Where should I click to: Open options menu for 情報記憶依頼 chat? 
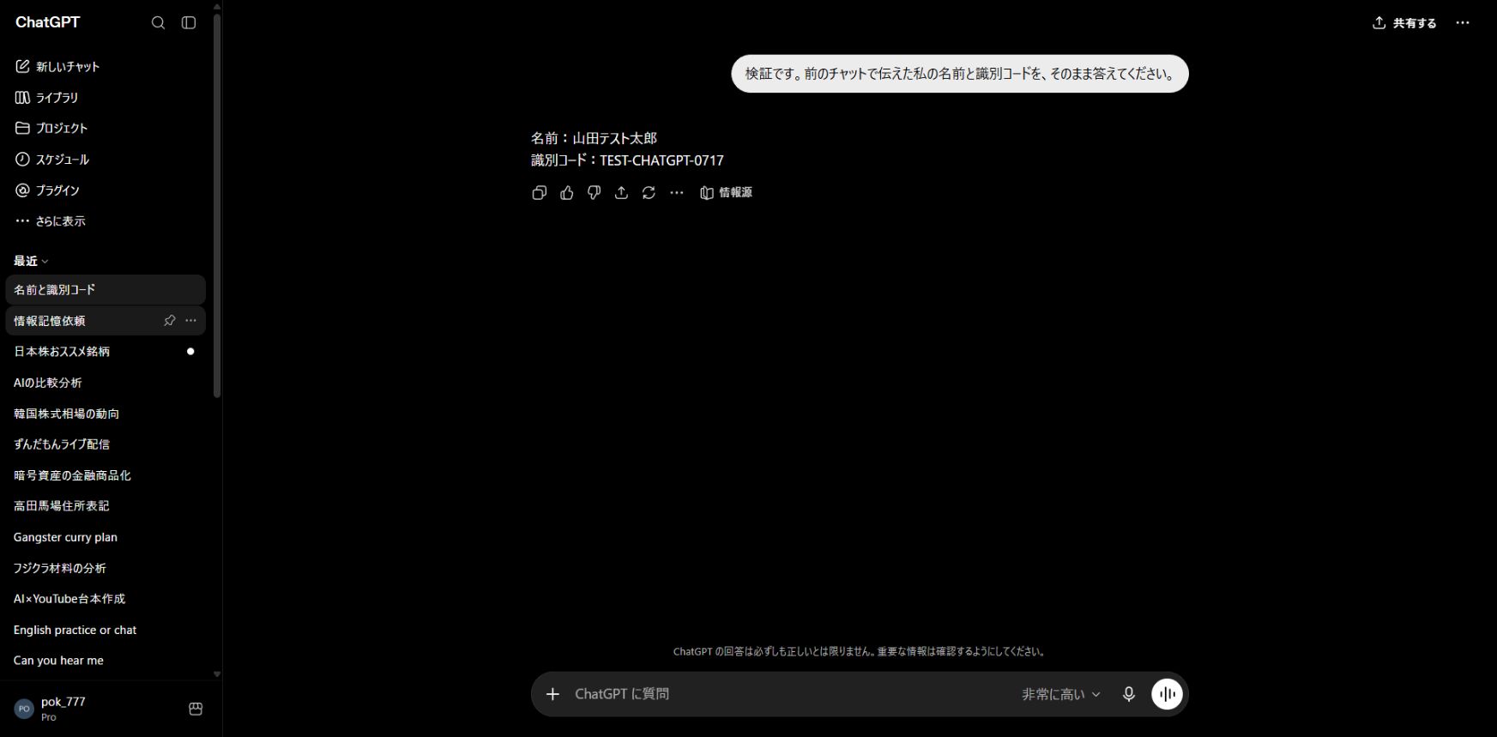click(190, 321)
